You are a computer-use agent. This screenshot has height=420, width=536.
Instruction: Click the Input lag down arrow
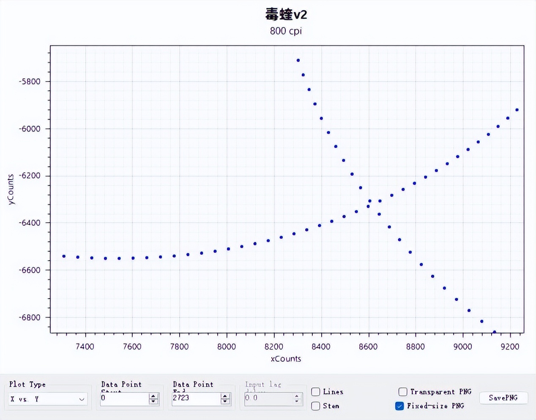pyautogui.click(x=296, y=401)
